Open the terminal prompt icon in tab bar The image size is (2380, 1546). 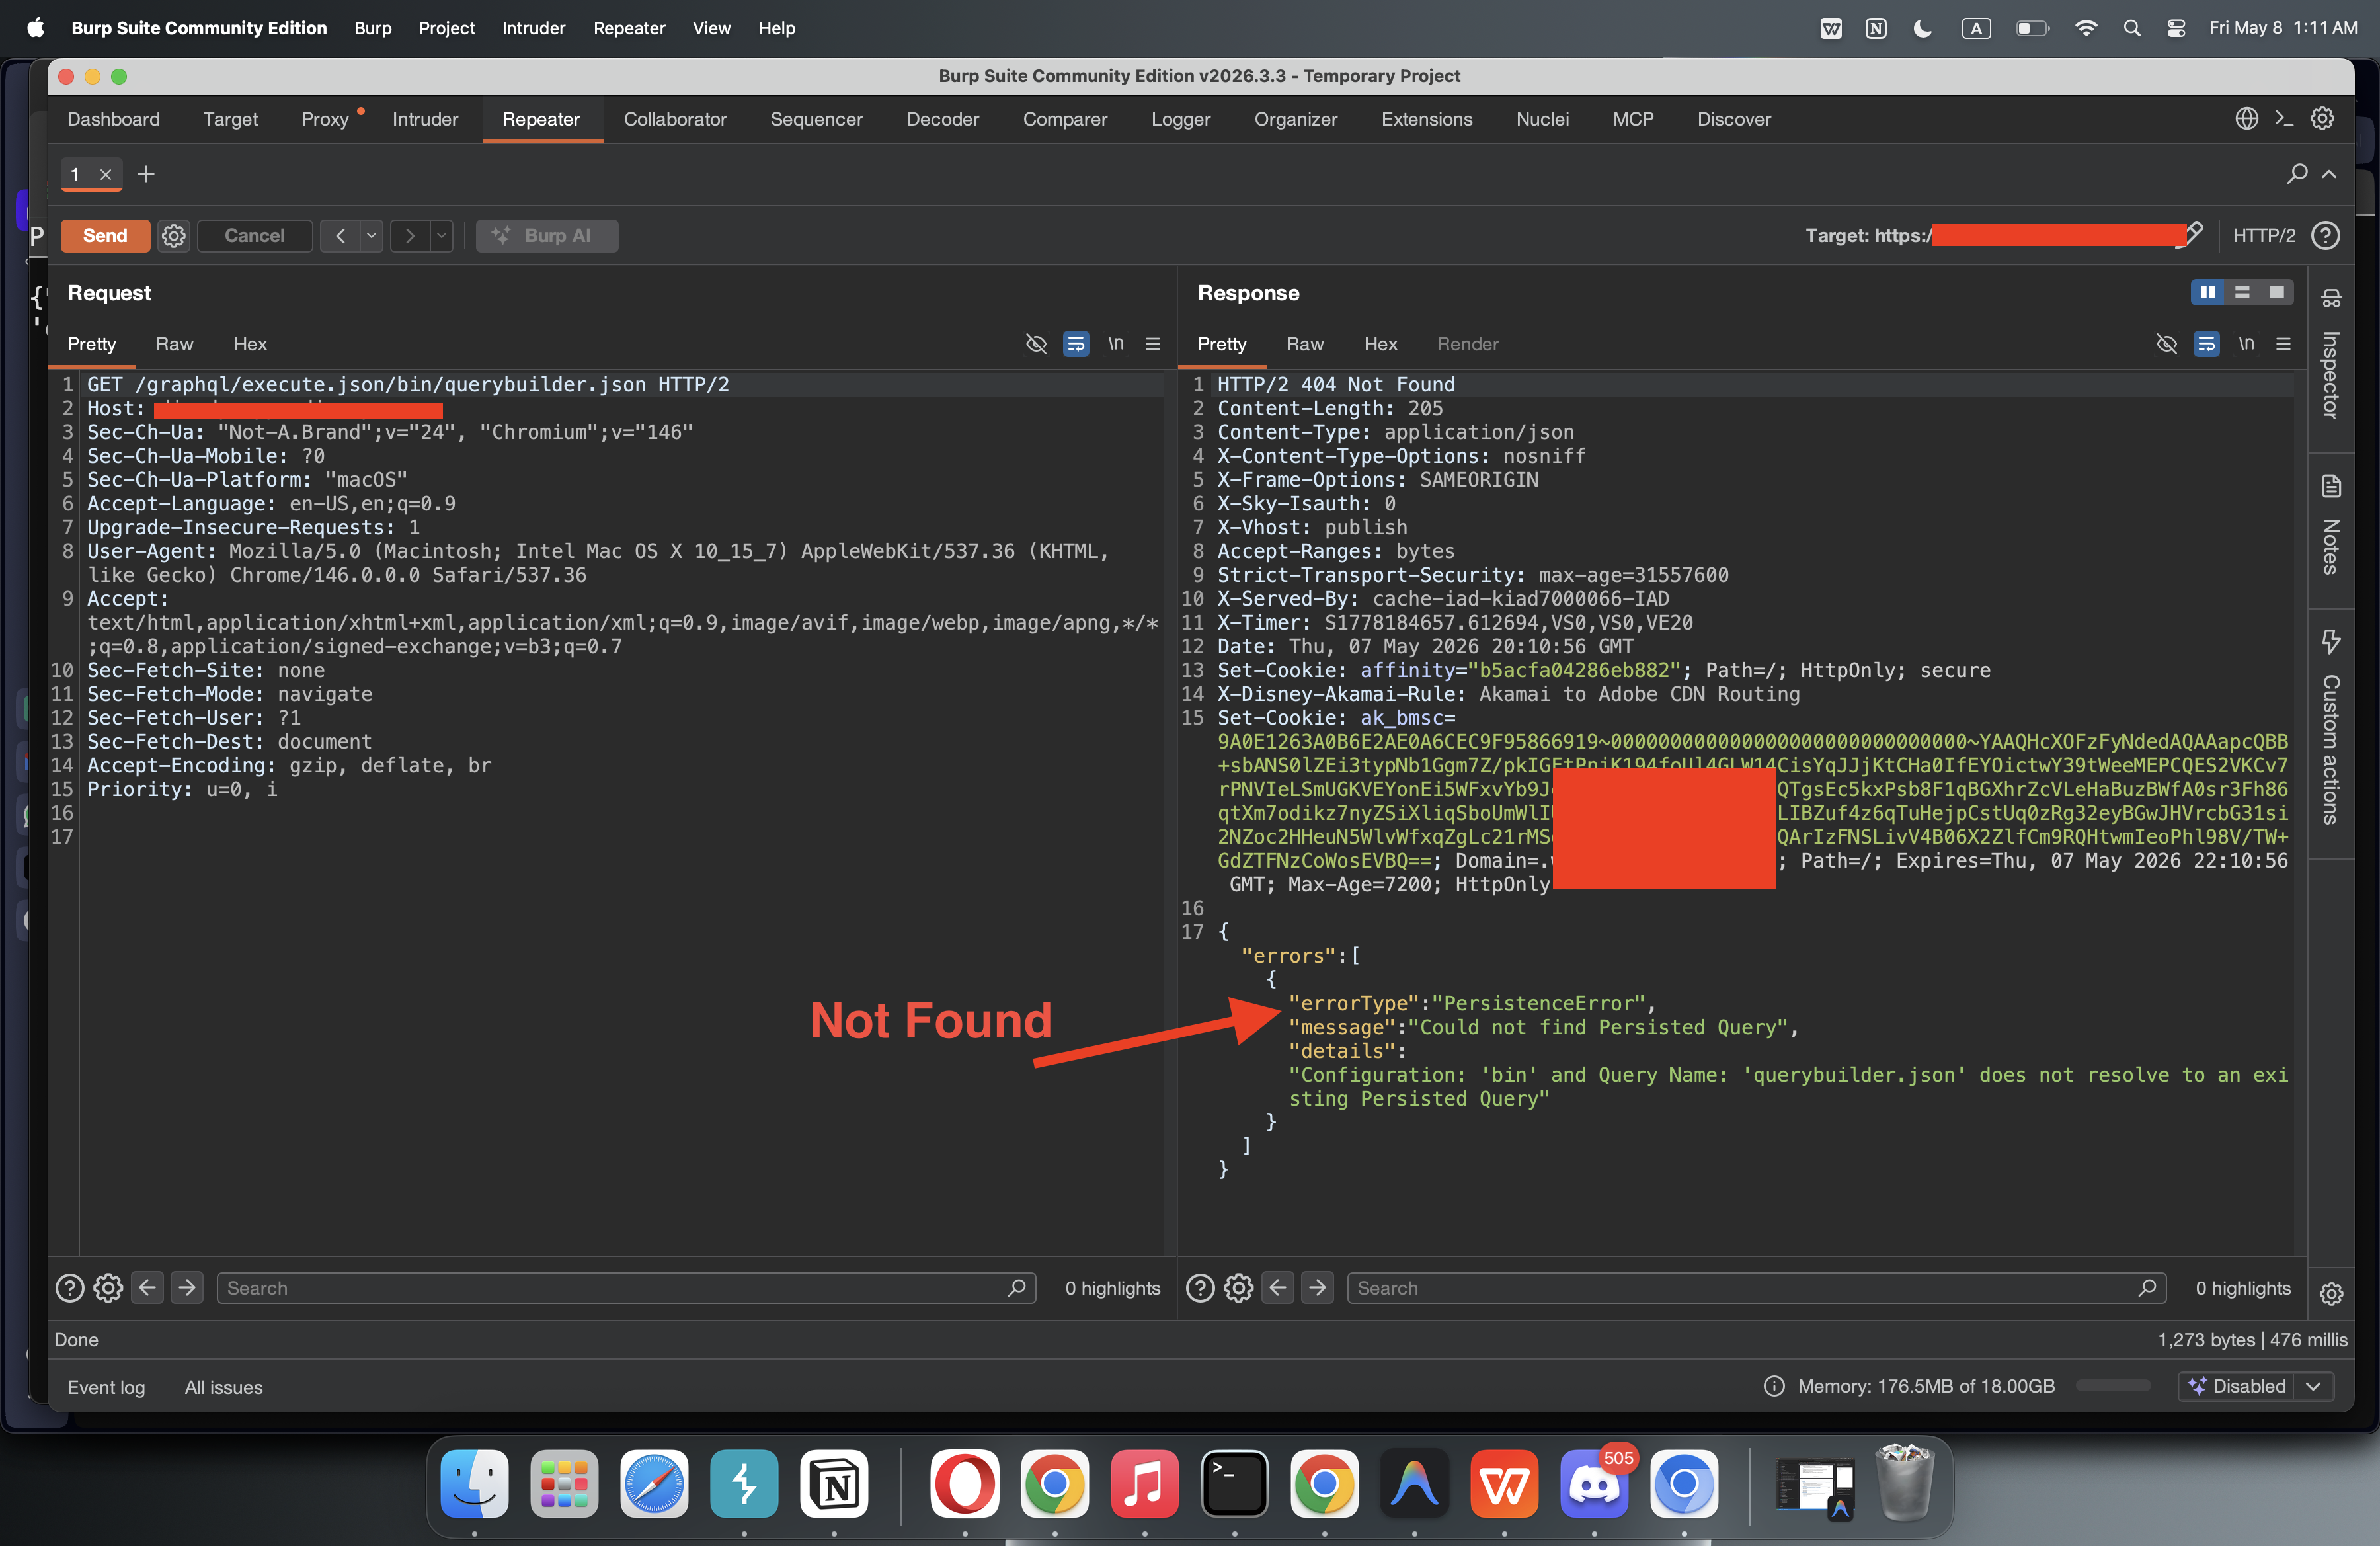pyautogui.click(x=2284, y=119)
